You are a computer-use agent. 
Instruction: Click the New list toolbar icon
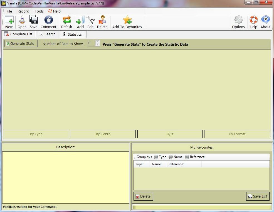(x=9, y=20)
